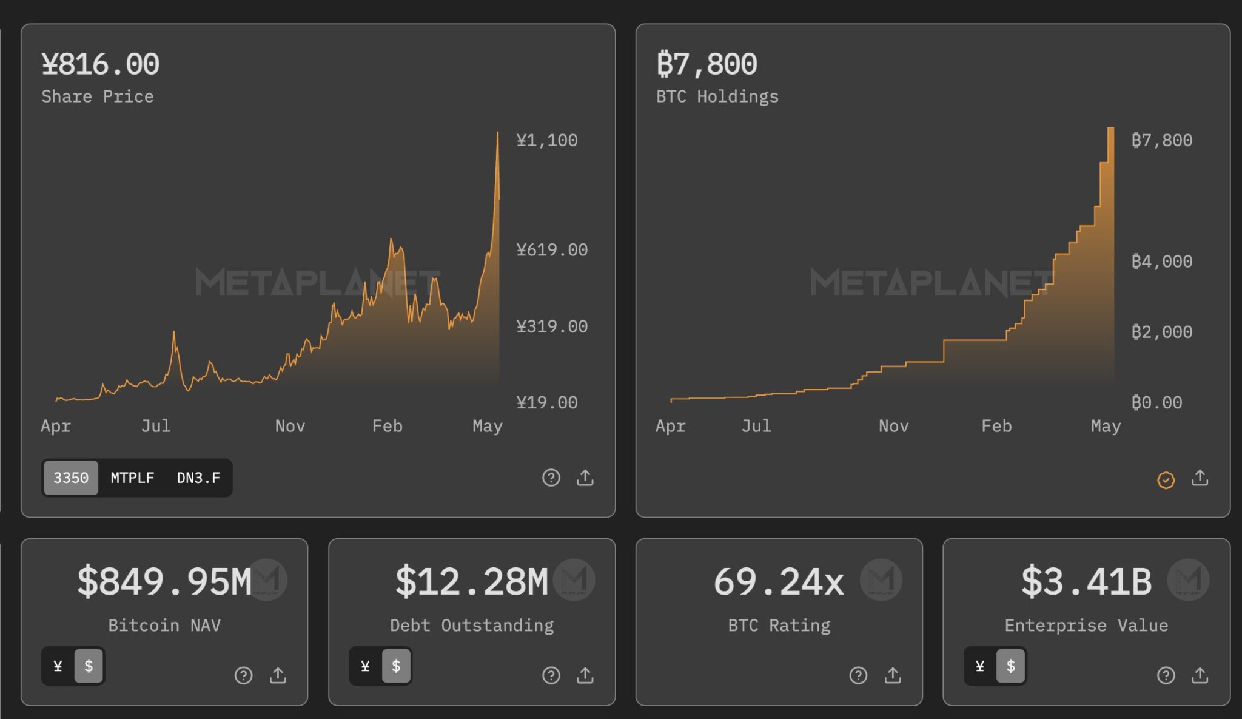This screenshot has width=1242, height=719.
Task: Open the Debt Outstanding help icon
Action: coord(551,675)
